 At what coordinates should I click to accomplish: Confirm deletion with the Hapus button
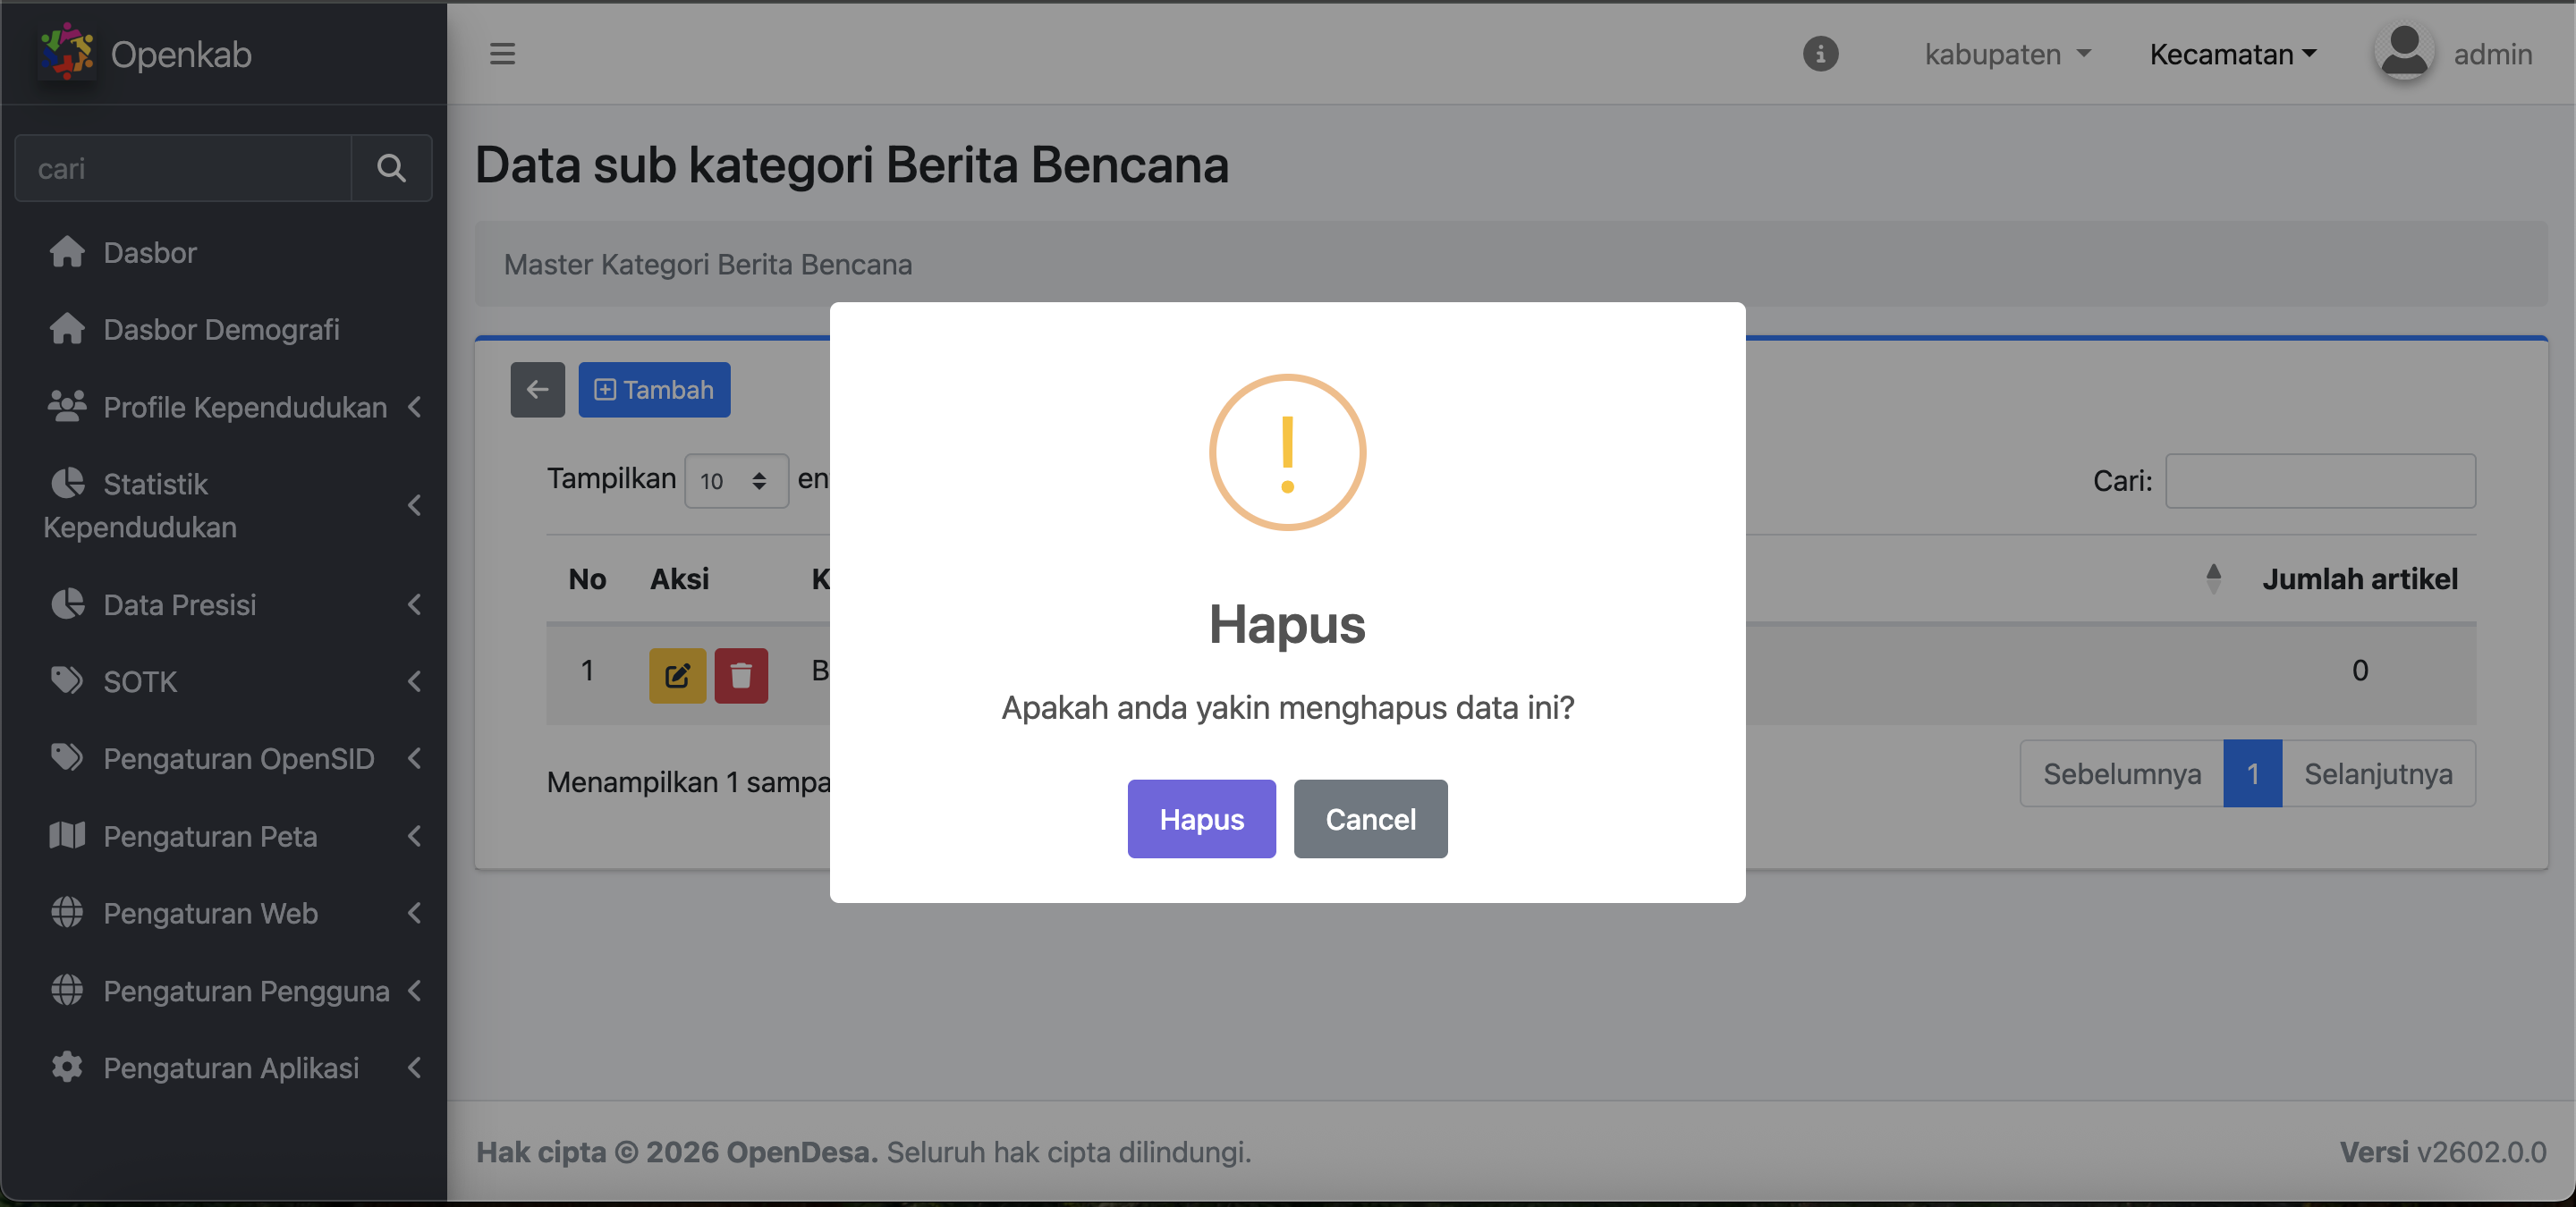click(x=1201, y=819)
